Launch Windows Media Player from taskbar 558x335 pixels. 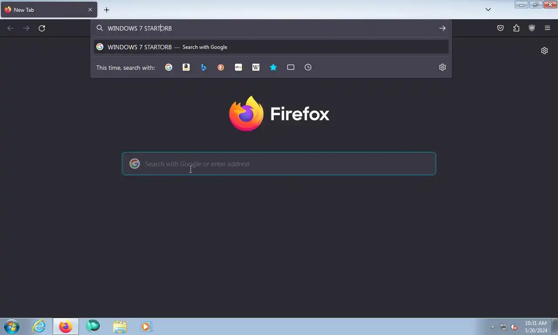(146, 326)
